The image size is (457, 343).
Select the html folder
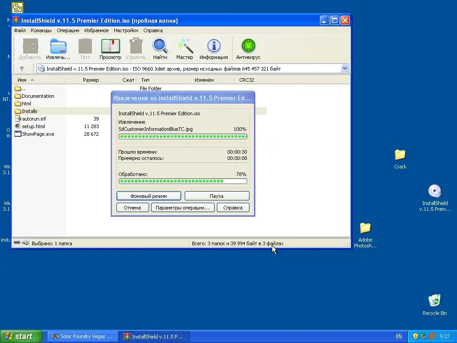pos(23,104)
